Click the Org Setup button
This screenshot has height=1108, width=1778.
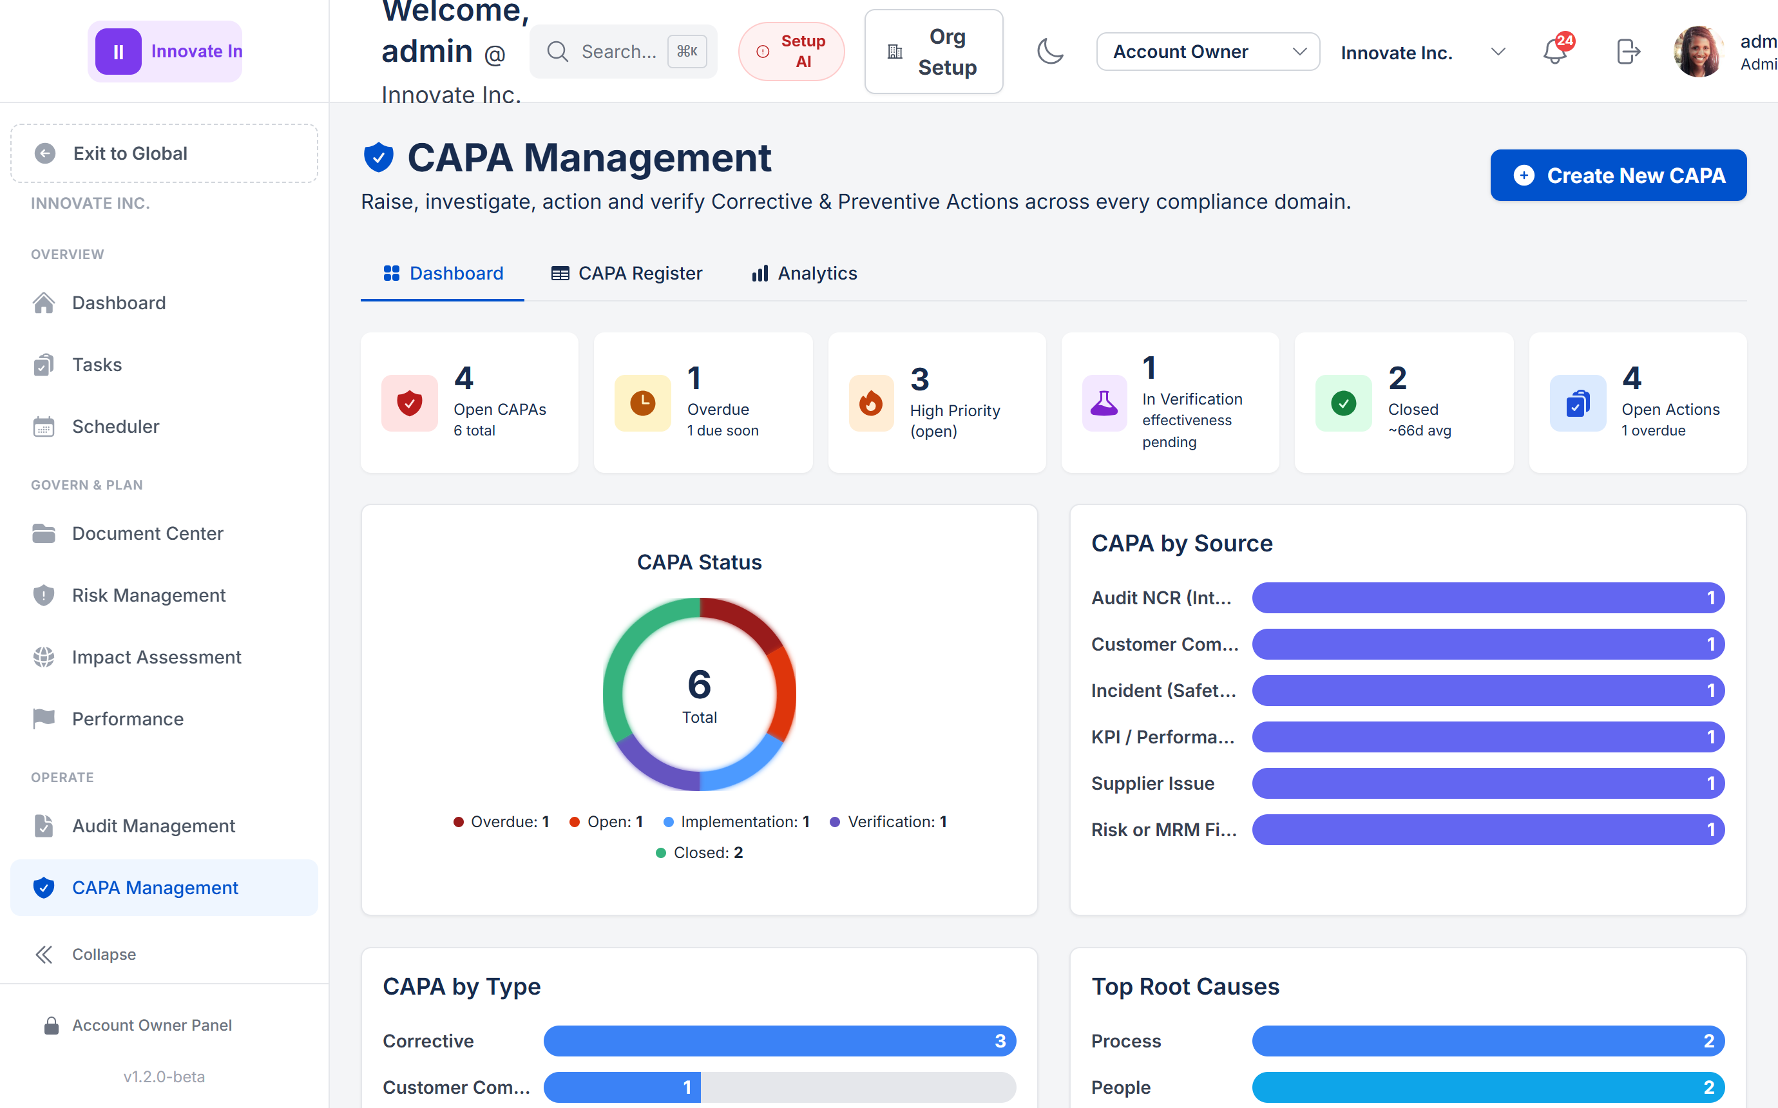coord(933,52)
